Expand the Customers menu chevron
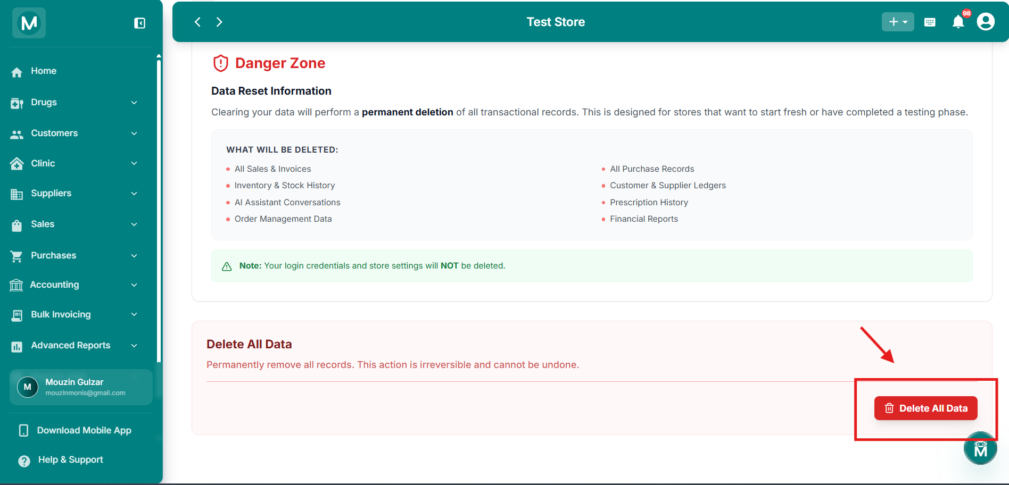The width and height of the screenshot is (1009, 485). [134, 133]
